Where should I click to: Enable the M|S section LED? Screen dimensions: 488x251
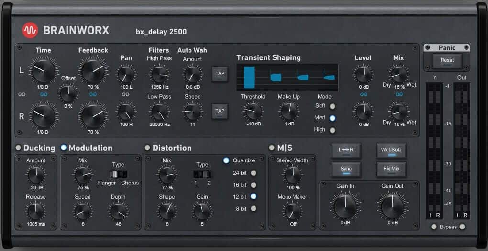tap(272, 148)
